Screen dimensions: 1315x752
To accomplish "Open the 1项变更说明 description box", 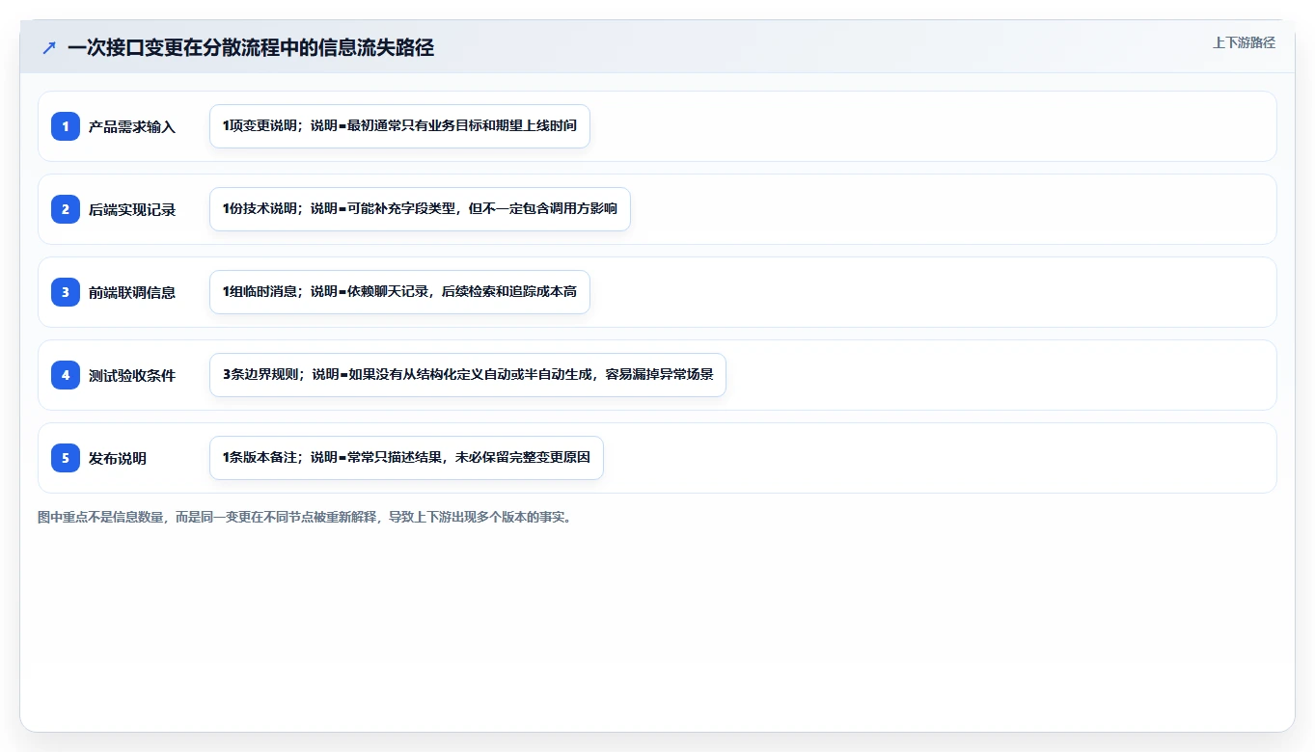I will coord(399,126).
